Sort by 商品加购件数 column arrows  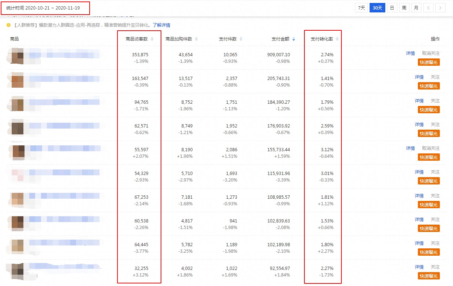(196, 39)
